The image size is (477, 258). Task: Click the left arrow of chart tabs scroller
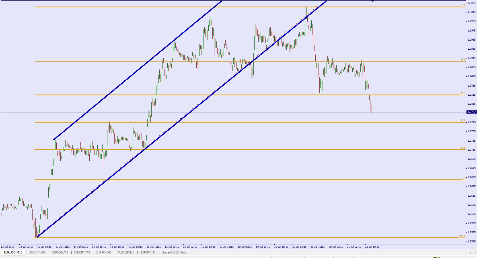click(x=470, y=252)
